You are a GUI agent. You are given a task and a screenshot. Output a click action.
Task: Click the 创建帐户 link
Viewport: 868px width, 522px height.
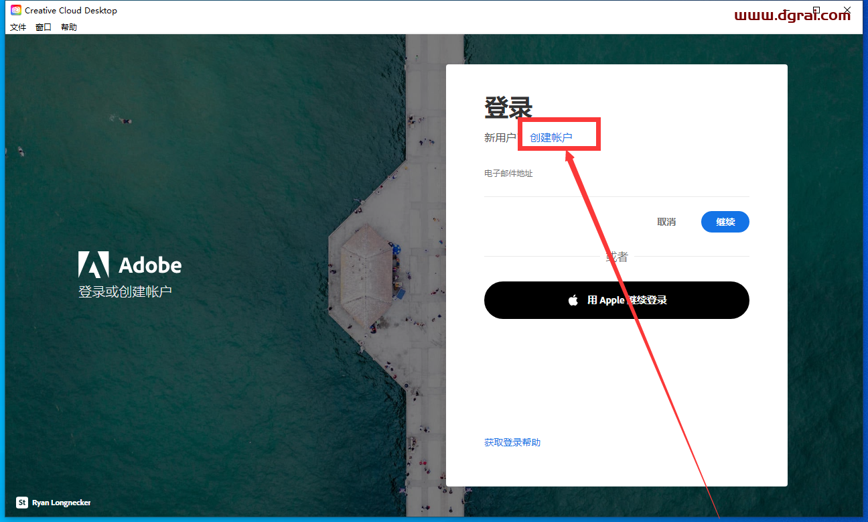551,137
